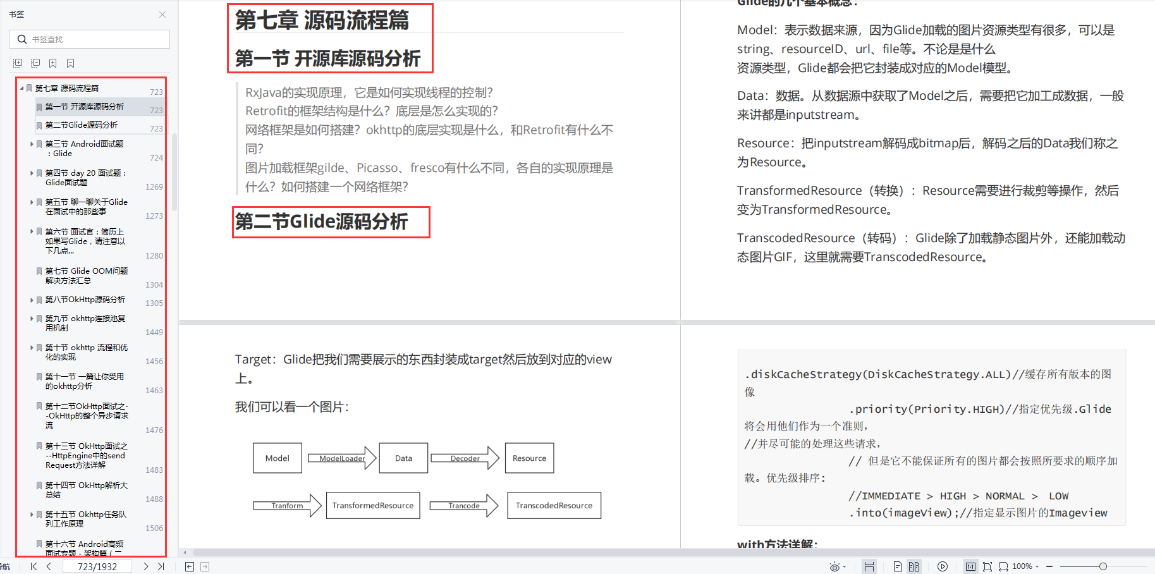Expand the 第九节 okhttp连接池复用机制 bookmark

(x=32, y=318)
